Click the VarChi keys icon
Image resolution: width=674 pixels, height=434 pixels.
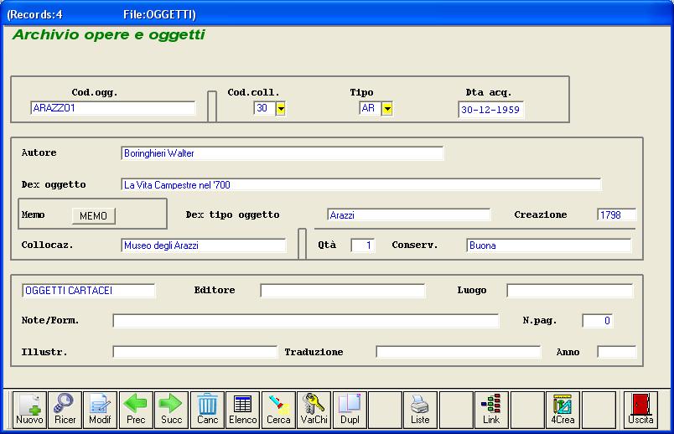[x=314, y=410]
